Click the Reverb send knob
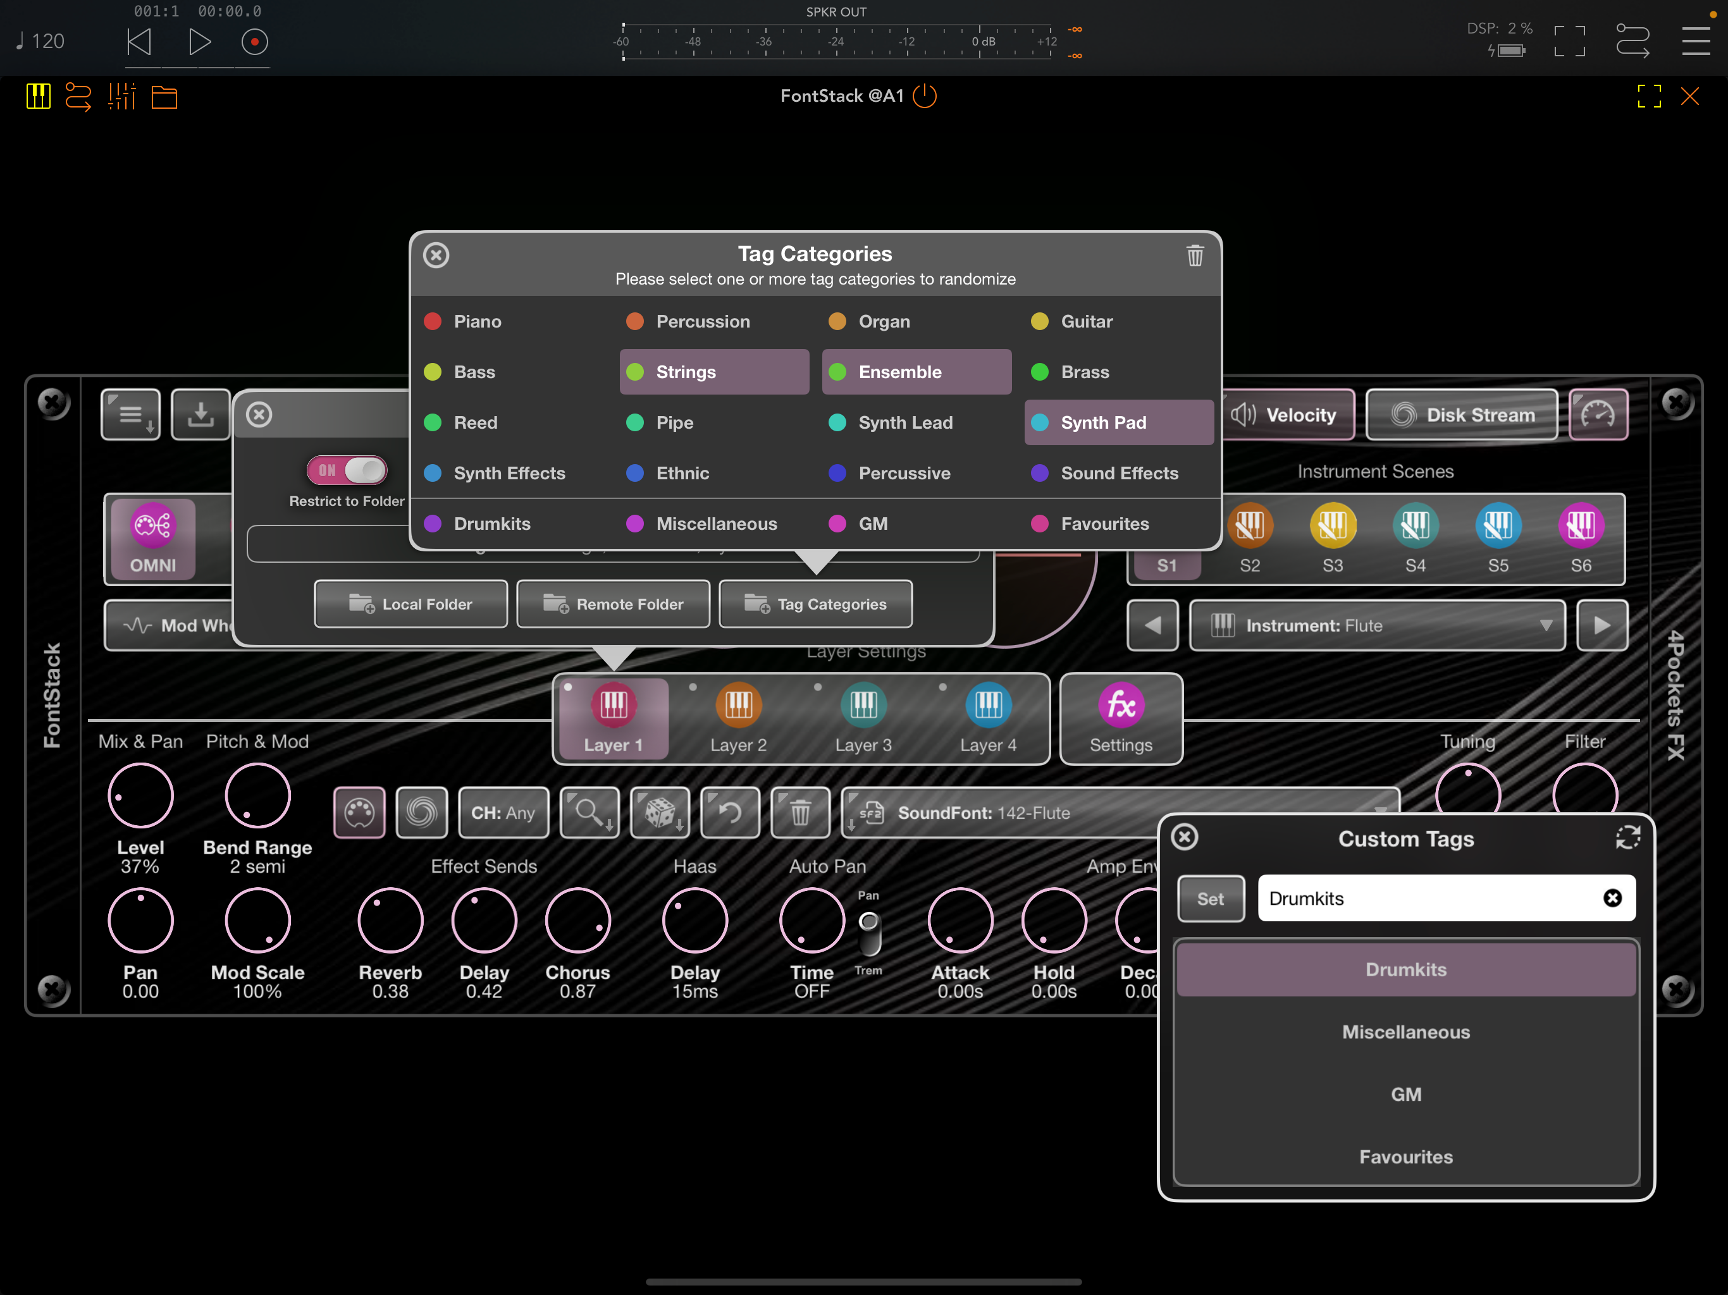 390,920
